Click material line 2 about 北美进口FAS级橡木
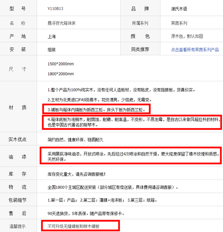The height and width of the screenshot is (232, 223). click(100, 100)
